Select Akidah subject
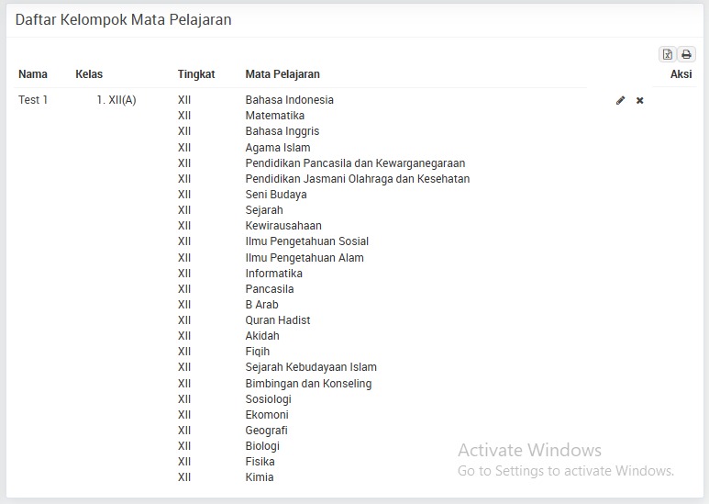 point(262,336)
